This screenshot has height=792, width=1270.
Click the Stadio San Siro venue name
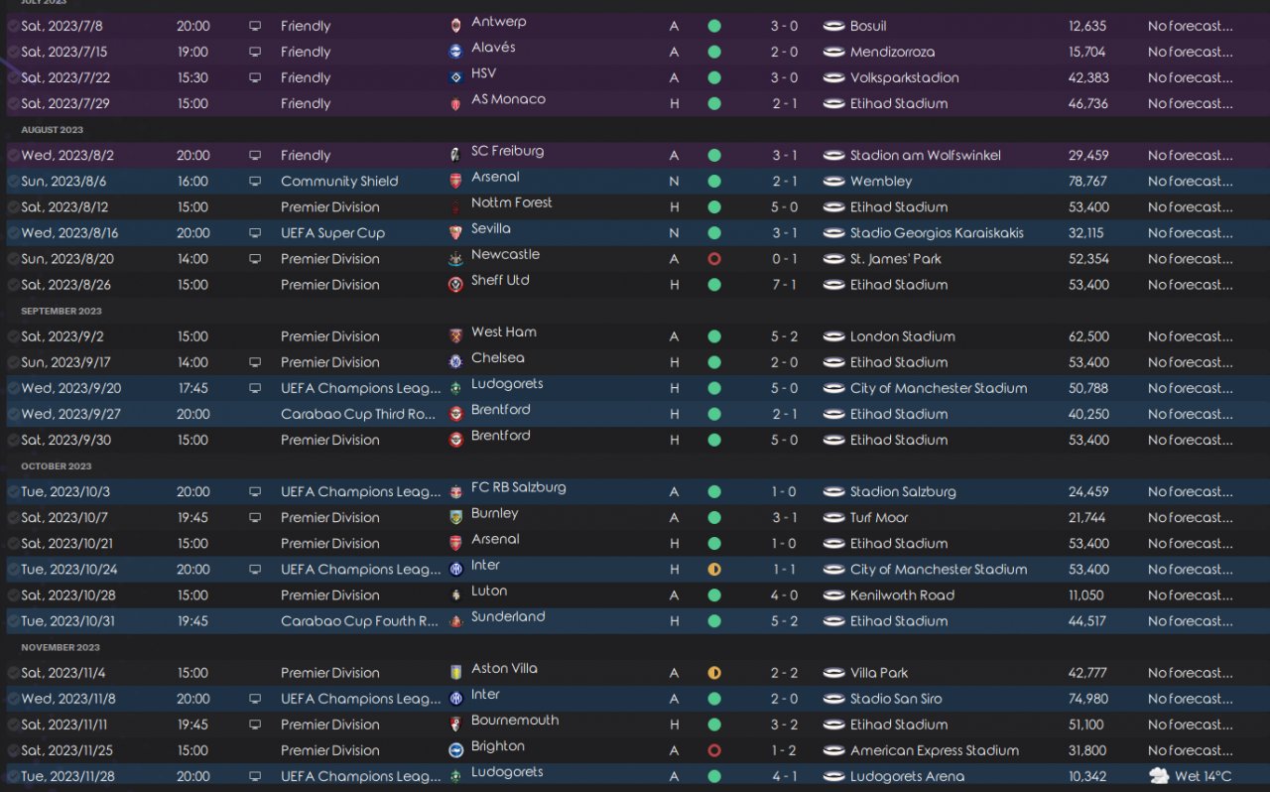pos(896,699)
